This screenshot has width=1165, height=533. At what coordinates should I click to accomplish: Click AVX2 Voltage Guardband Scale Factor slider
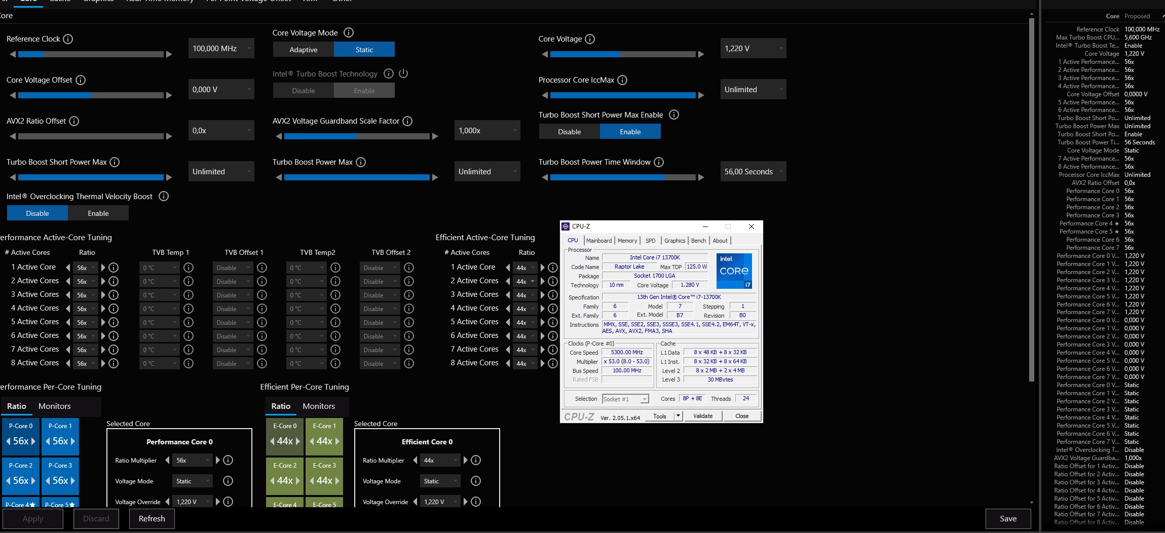[357, 136]
